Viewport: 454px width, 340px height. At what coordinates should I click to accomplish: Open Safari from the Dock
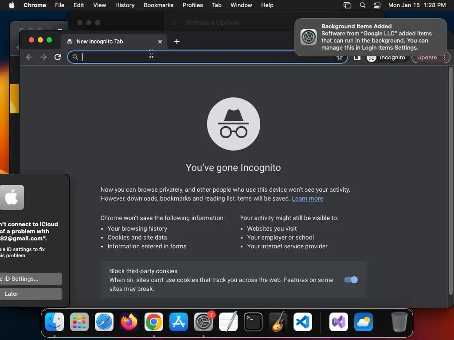click(x=104, y=322)
